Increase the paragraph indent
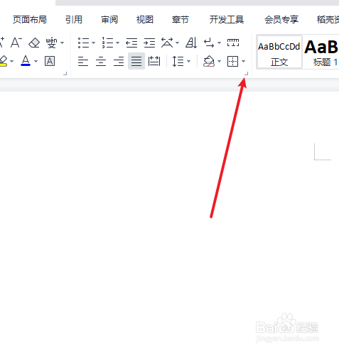Screen dimensions: 339x351 pos(149,43)
